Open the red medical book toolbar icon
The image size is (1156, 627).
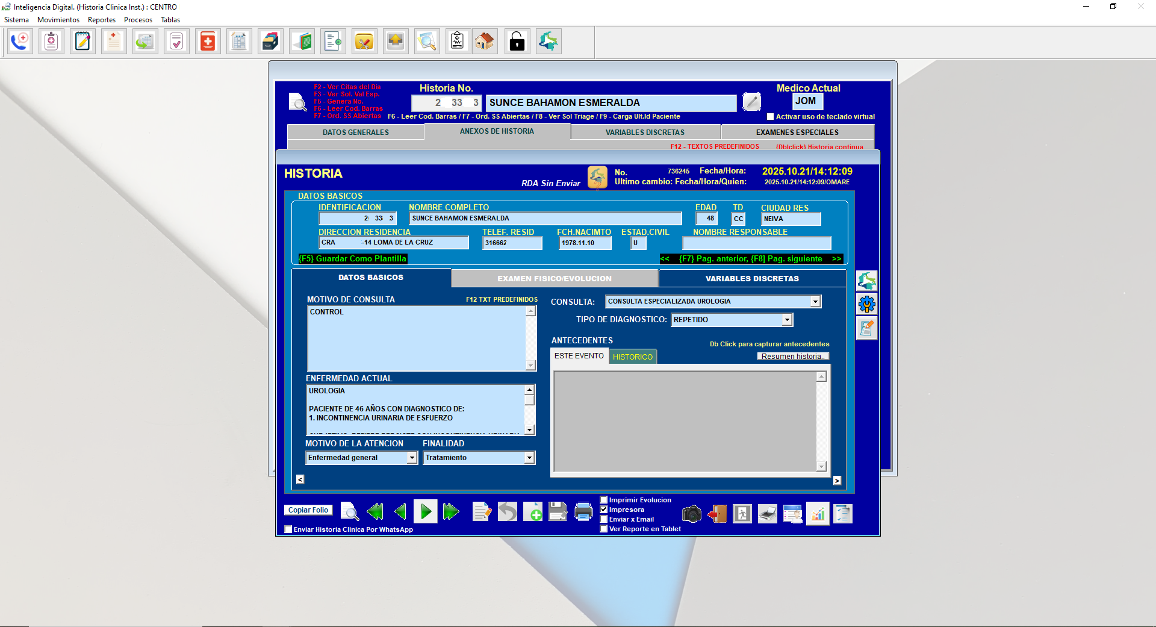pos(208,42)
